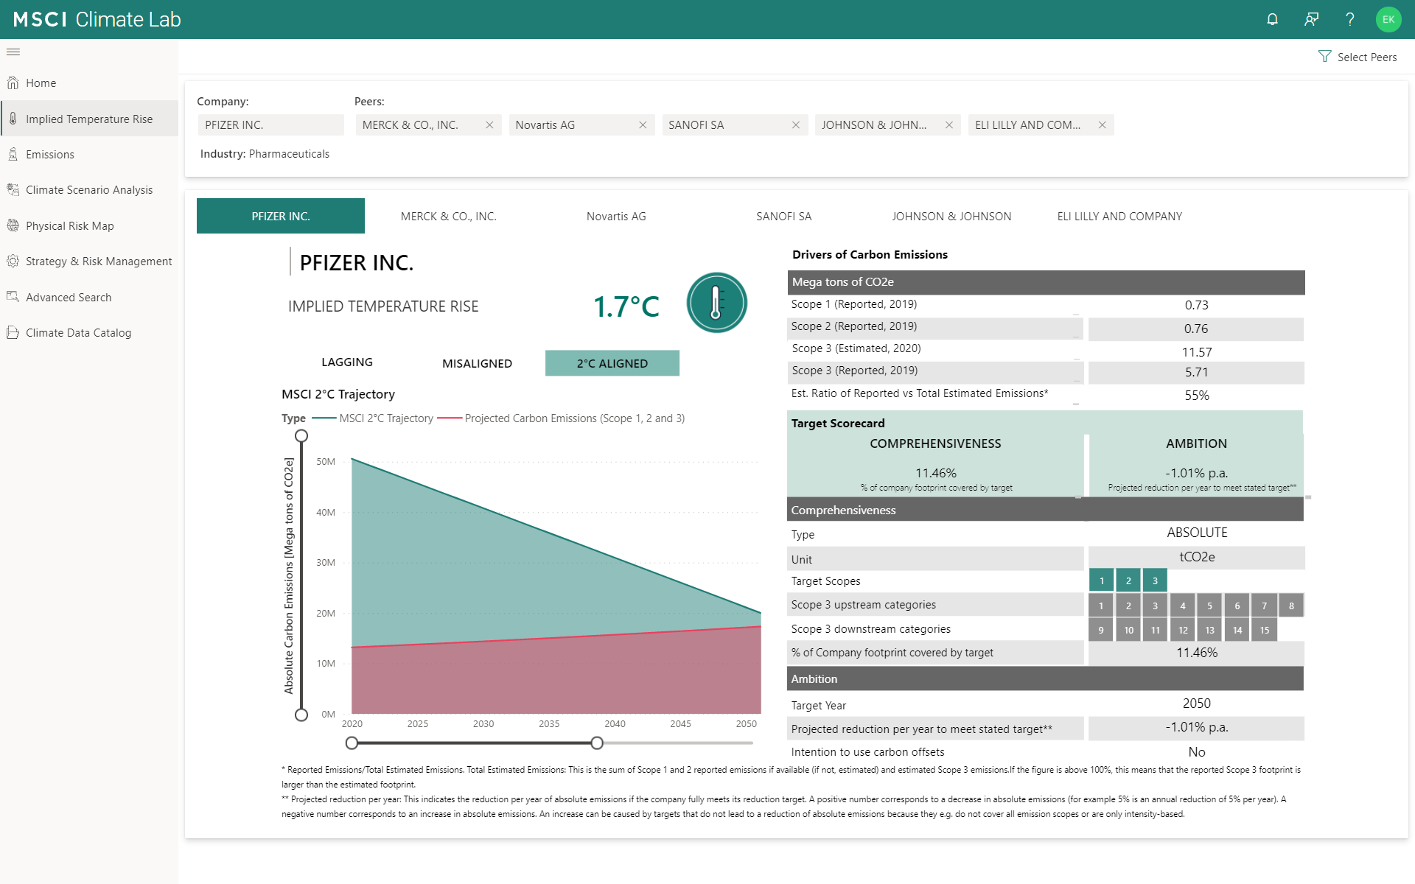Click Intention to use carbon offsets No
Image resolution: width=1415 pixels, height=884 pixels.
point(1197,752)
